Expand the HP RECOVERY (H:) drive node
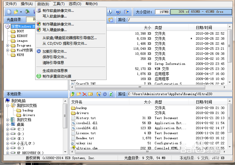 point(7,153)
